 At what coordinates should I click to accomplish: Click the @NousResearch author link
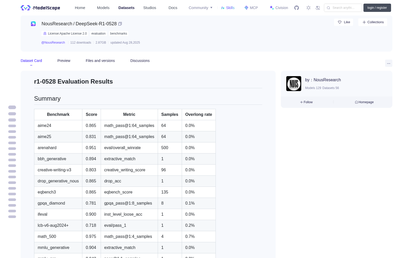(x=53, y=43)
